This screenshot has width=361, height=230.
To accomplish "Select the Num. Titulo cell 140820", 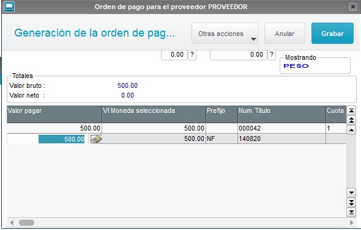I will tap(282, 139).
